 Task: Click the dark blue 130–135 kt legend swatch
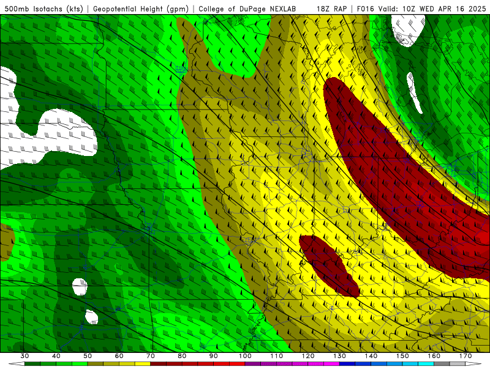point(347,364)
